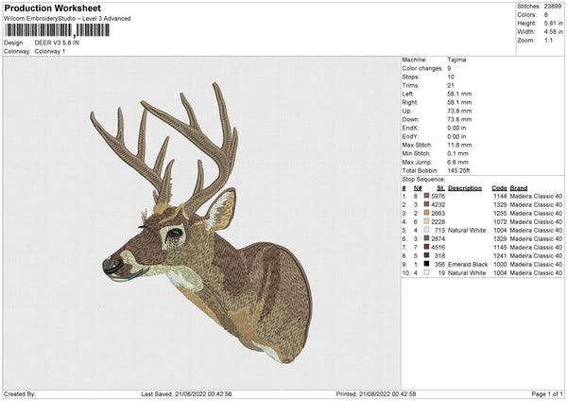567x401 pixels.
Task: Click the Description column header
Action: coord(464,187)
